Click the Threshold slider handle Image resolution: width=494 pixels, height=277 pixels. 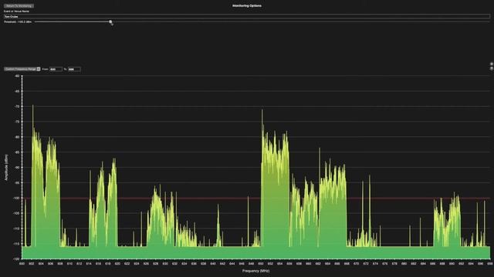pos(110,22)
